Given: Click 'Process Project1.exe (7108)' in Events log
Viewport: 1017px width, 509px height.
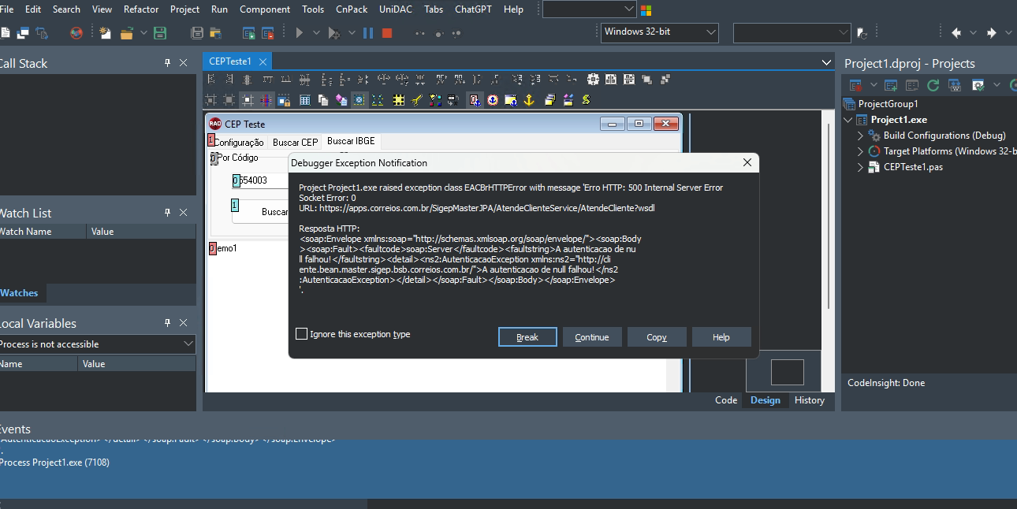Looking at the screenshot, I should point(54,463).
